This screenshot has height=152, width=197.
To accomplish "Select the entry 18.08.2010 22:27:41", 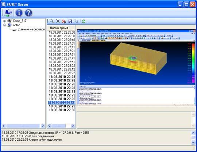I will point(62,58).
